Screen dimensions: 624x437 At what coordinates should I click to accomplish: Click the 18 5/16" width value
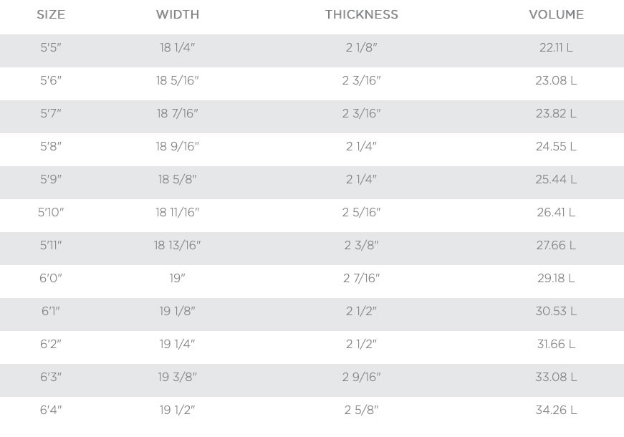178,81
